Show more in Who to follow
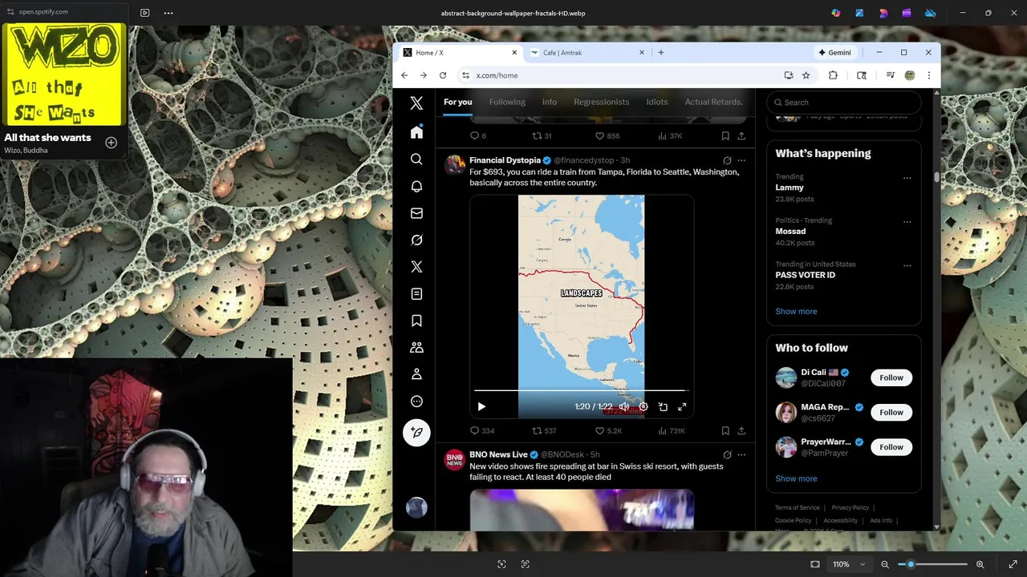 pyautogui.click(x=796, y=479)
